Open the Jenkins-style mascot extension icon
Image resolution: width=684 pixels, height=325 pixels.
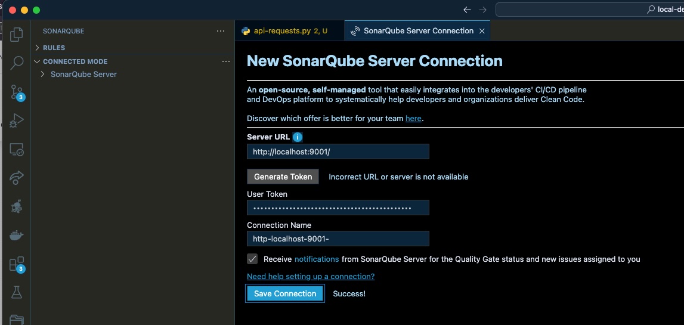coord(17,206)
